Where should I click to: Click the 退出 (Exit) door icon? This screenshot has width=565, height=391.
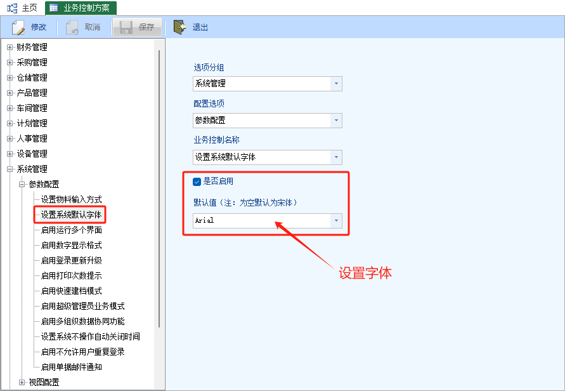180,27
